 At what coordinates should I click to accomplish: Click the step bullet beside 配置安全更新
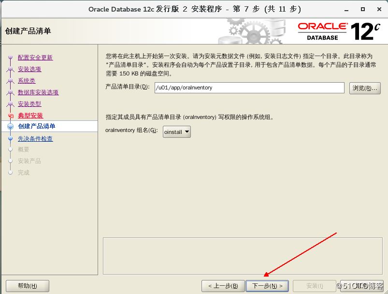pyautogui.click(x=11, y=58)
